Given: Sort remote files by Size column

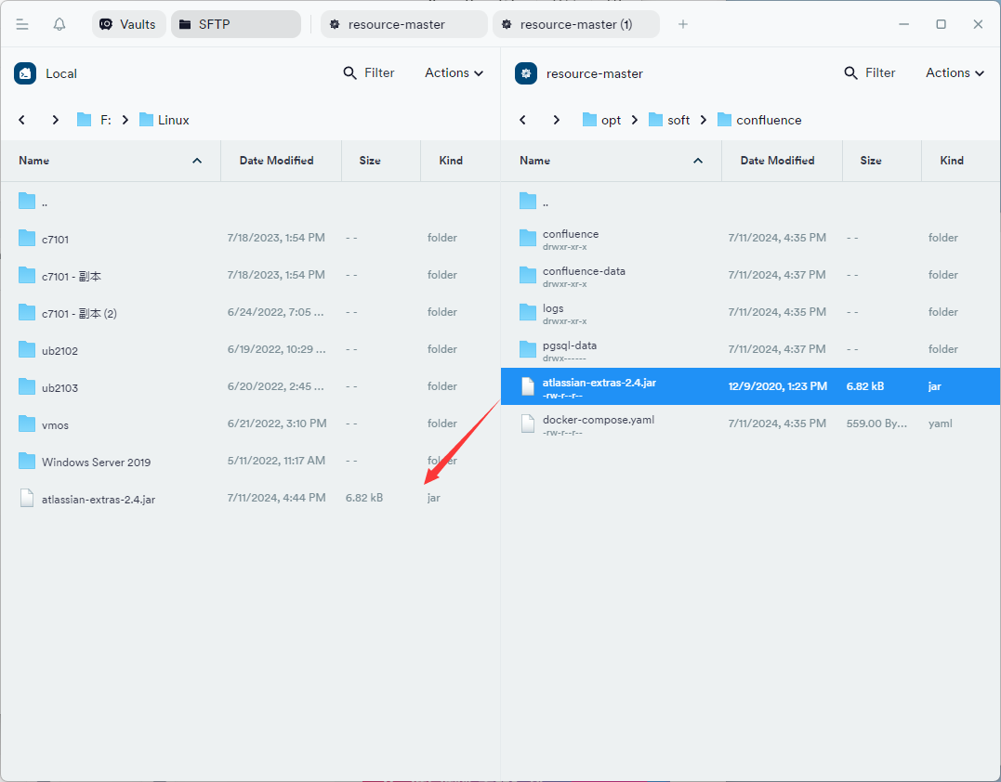Looking at the screenshot, I should 882,161.
